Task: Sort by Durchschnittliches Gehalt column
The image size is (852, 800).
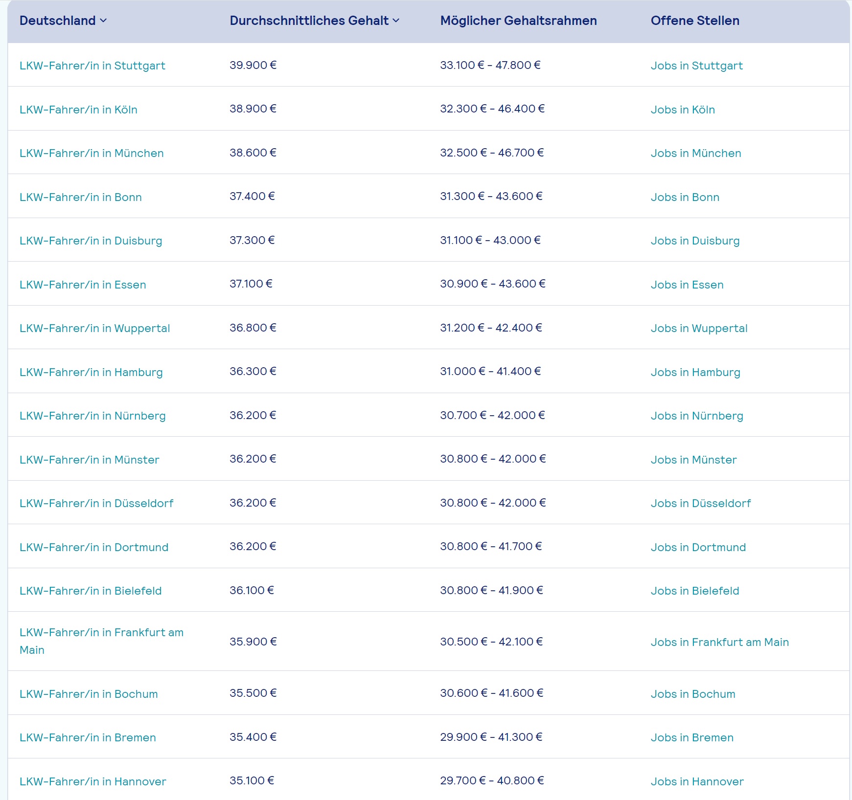Action: (x=315, y=21)
